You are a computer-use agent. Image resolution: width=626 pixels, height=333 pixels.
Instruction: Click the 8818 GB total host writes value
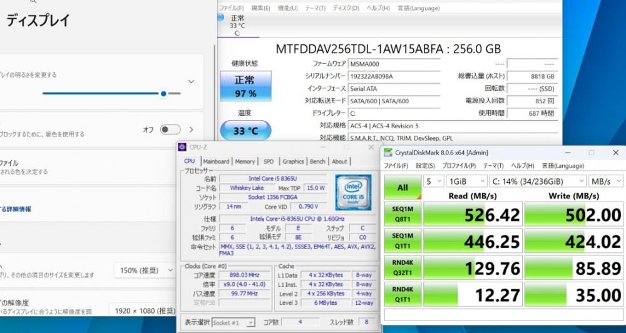click(x=532, y=76)
